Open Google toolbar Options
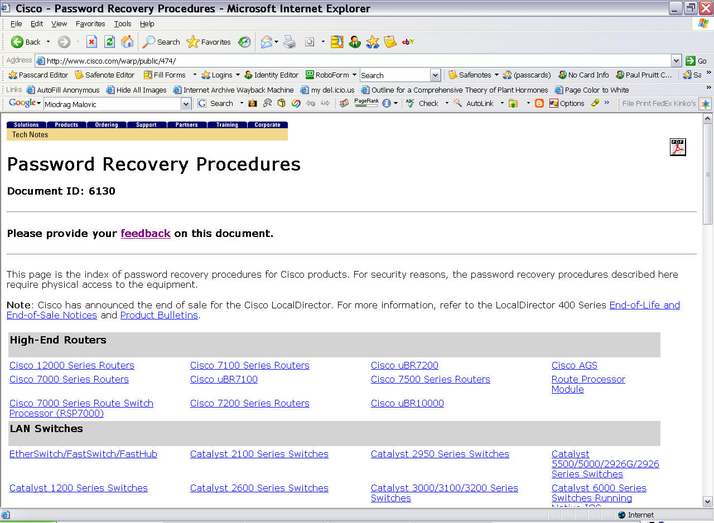This screenshot has width=714, height=523. [567, 103]
